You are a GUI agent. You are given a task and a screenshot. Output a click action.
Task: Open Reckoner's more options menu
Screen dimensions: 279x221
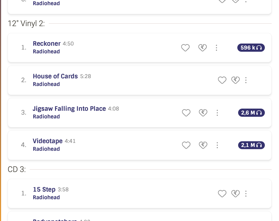tap(216, 48)
